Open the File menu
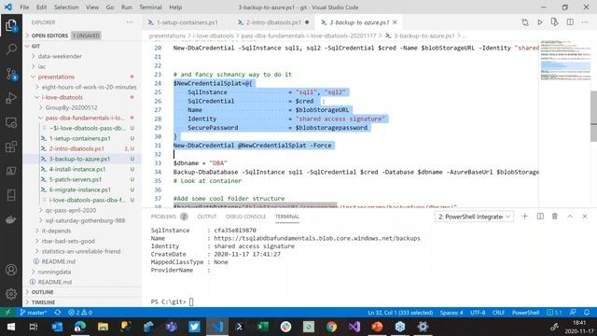This screenshot has width=597, height=336. point(24,7)
